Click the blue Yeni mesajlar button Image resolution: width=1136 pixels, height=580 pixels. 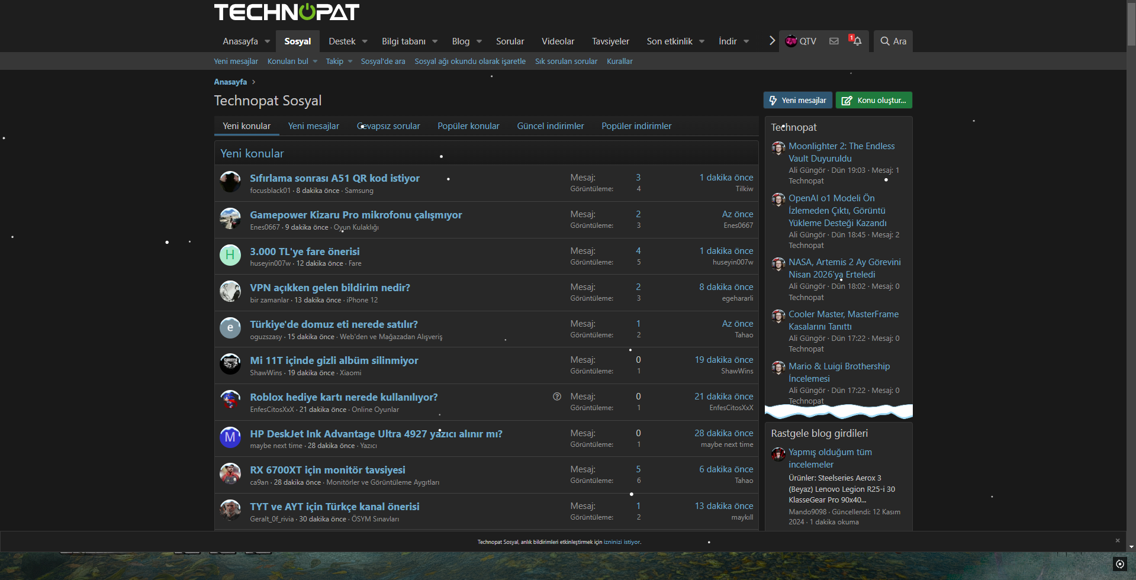(x=798, y=101)
